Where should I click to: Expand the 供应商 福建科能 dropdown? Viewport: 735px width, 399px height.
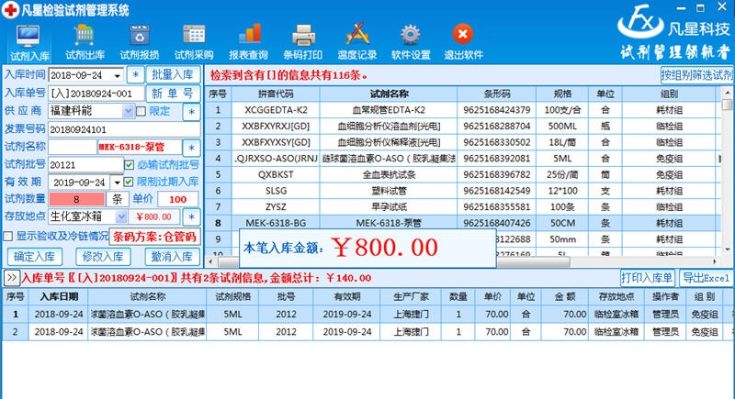(x=128, y=111)
